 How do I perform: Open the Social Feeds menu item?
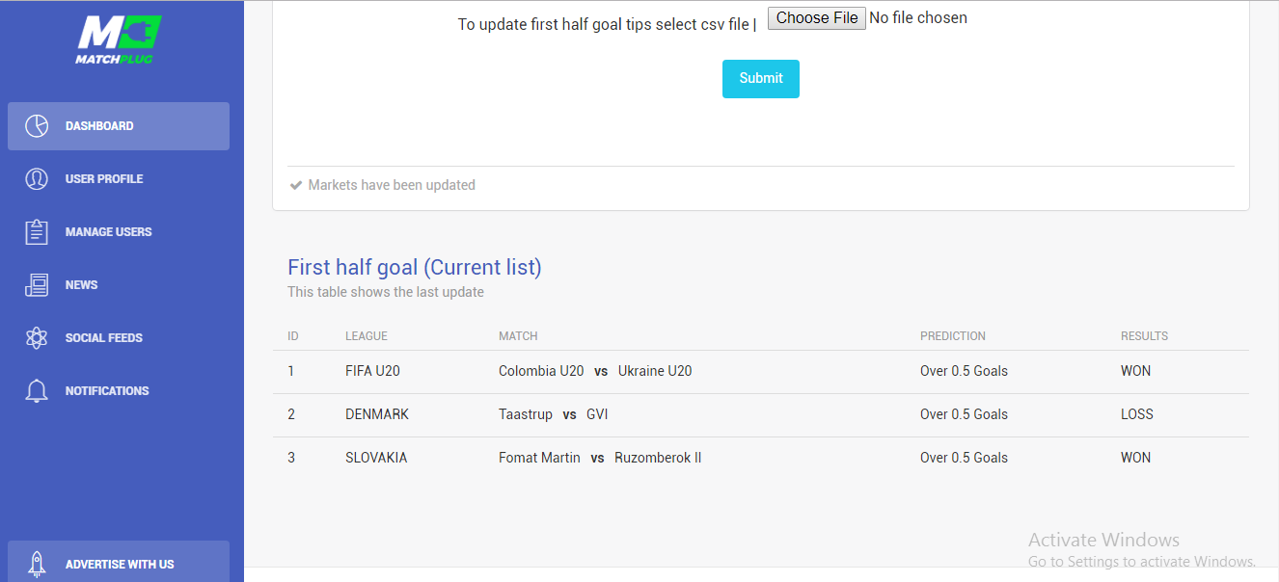(103, 338)
